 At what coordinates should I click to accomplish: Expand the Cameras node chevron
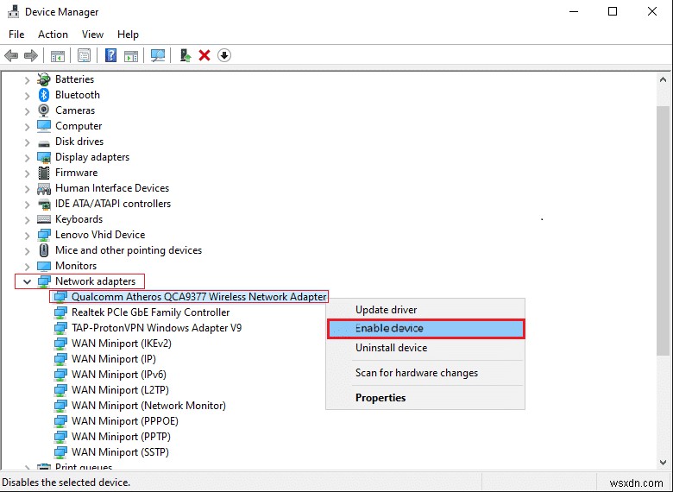click(27, 110)
